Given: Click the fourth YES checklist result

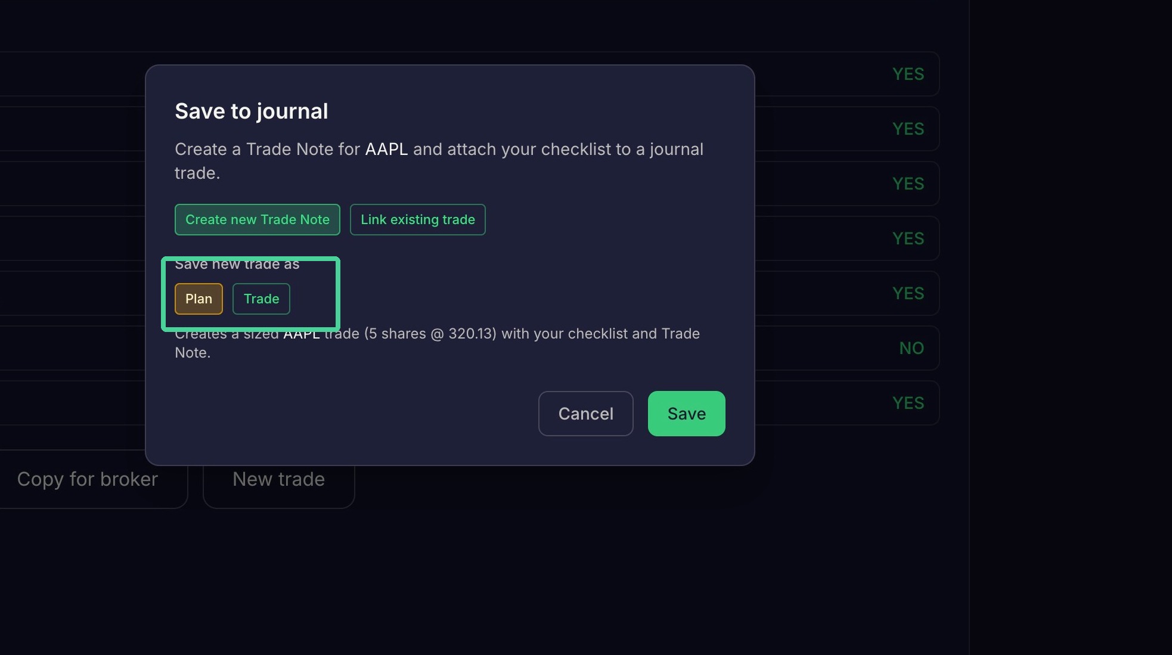Looking at the screenshot, I should tap(908, 238).
